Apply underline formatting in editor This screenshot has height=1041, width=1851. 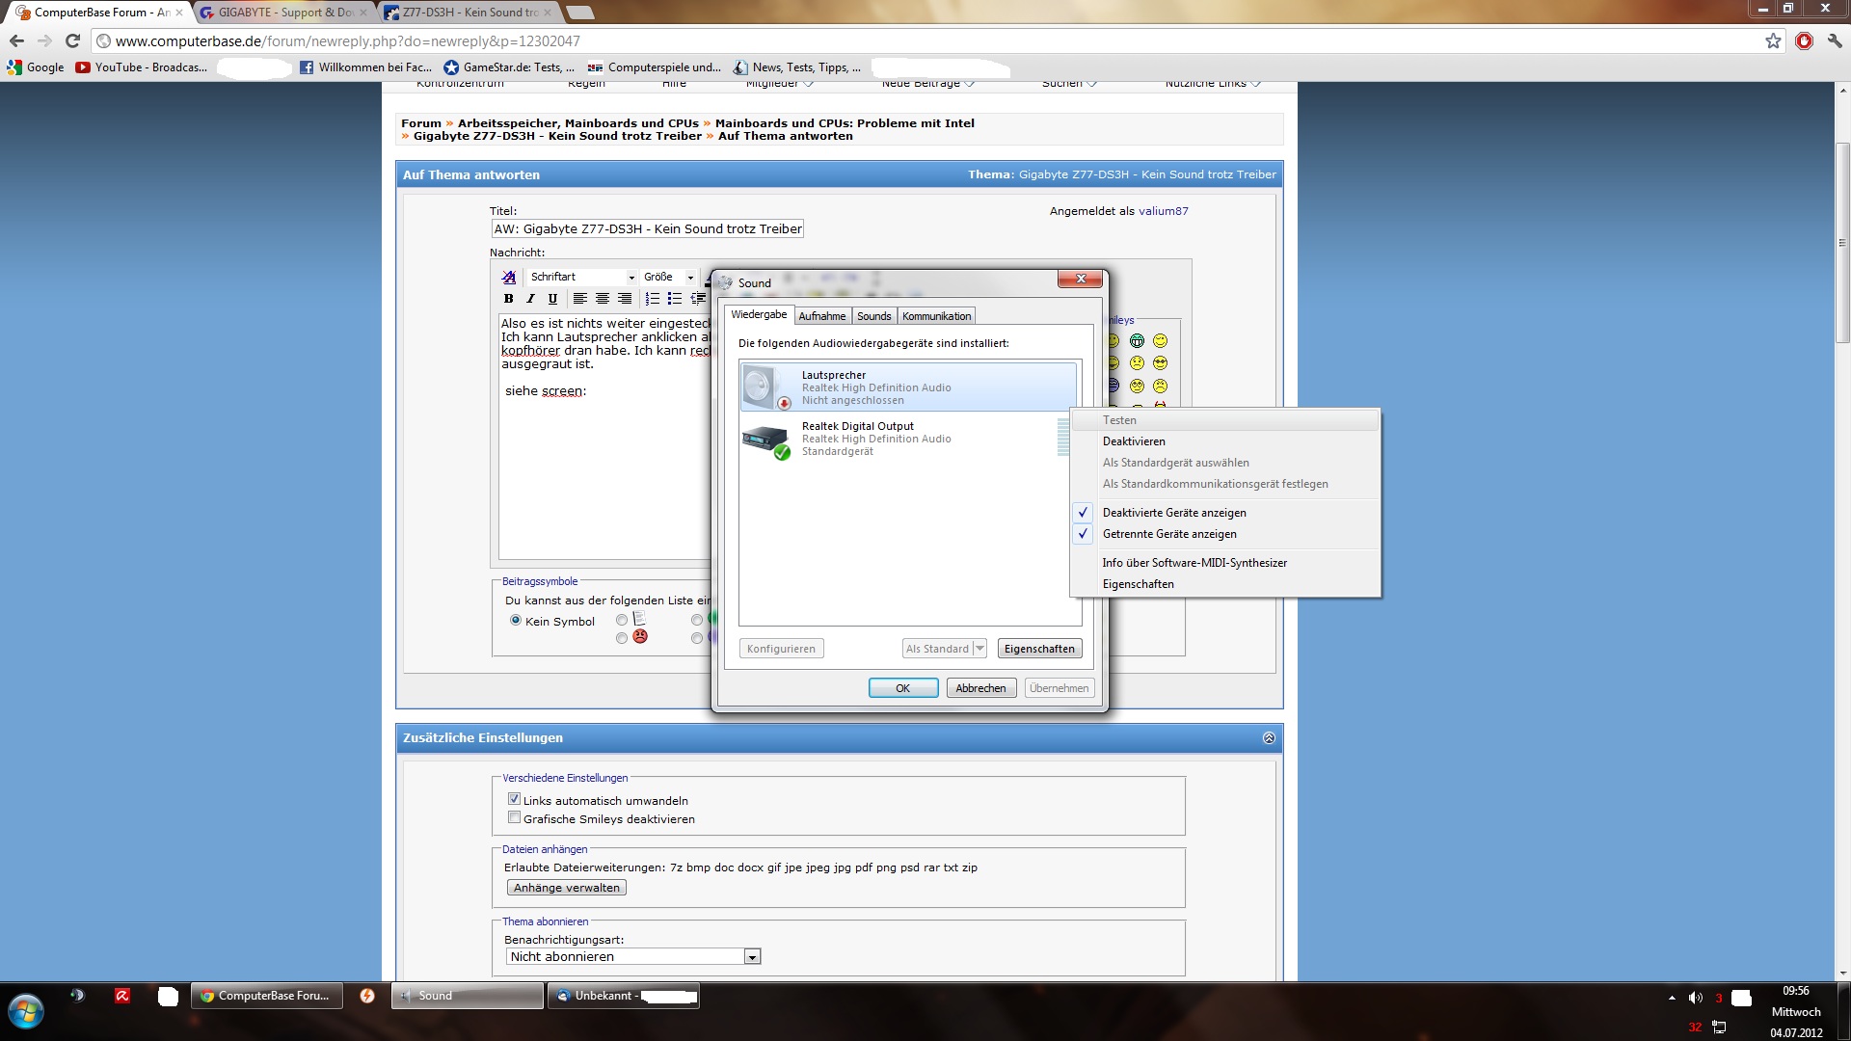552,299
